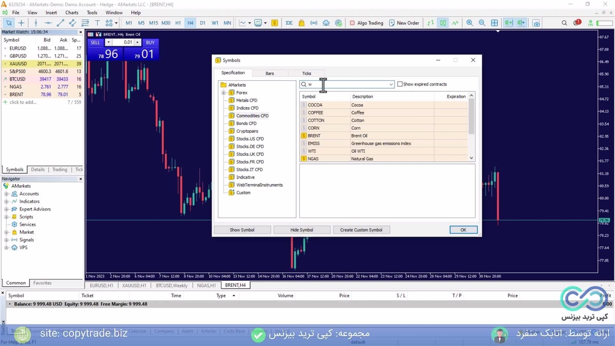Open the IDE MetaEditor button

click(289, 23)
